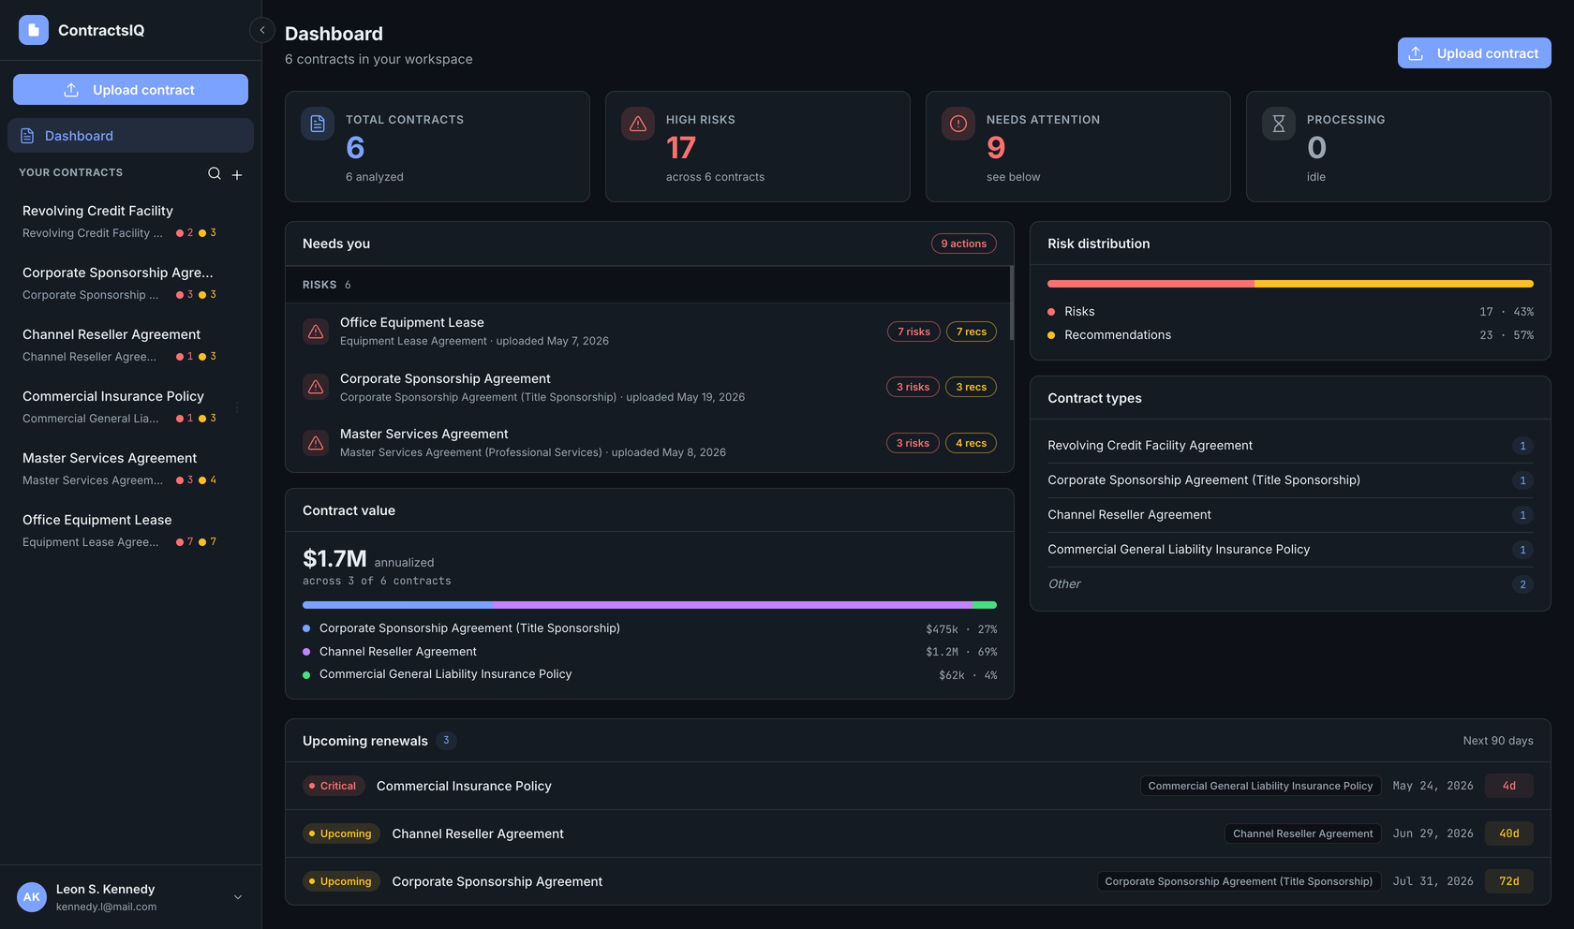Add a new contract with the plus icon
This screenshot has width=1574, height=929.
[237, 174]
